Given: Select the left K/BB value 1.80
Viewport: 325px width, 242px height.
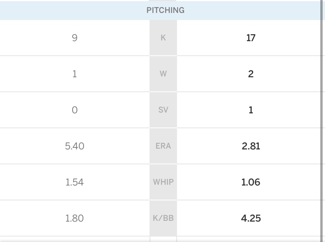Looking at the screenshot, I should tap(75, 218).
